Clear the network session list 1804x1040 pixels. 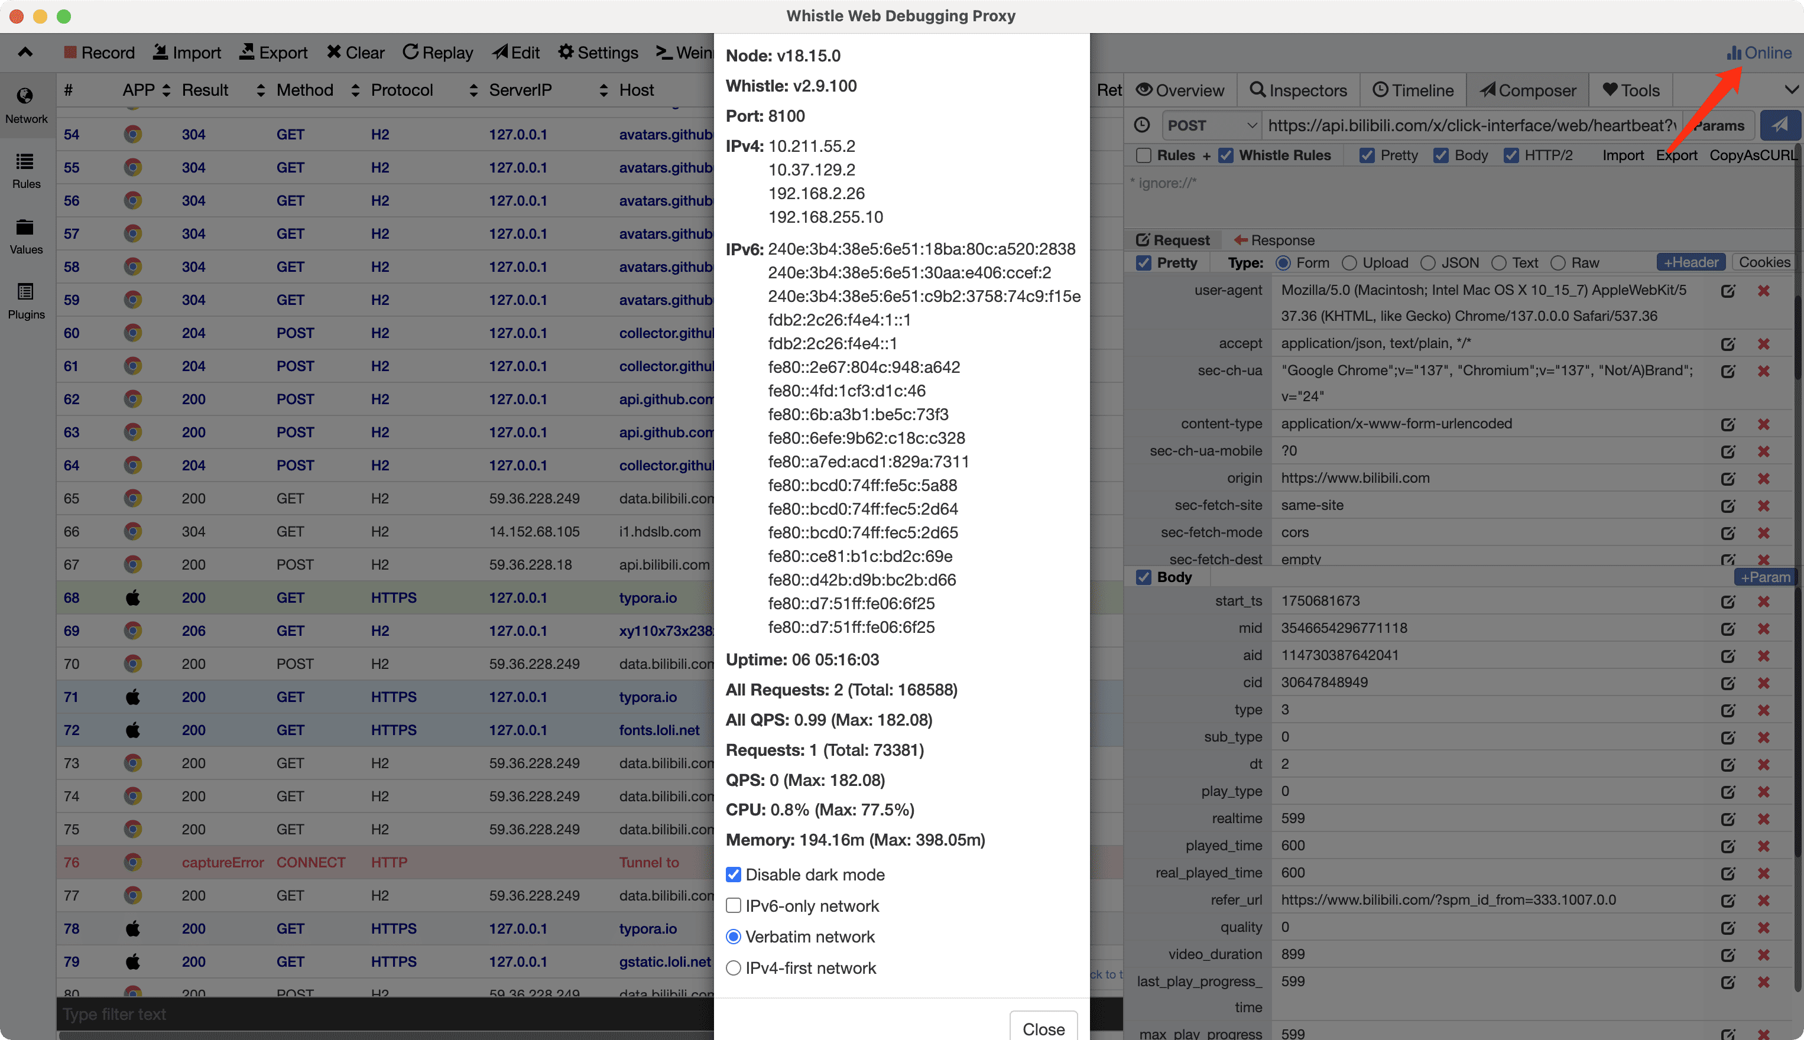point(356,53)
